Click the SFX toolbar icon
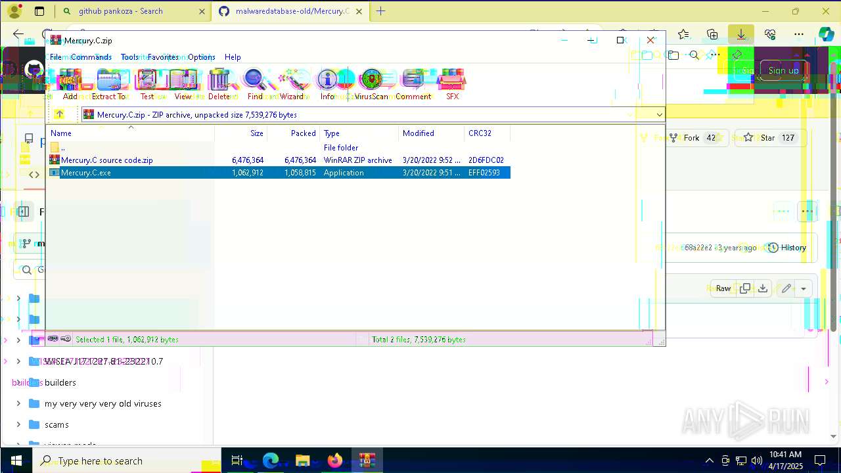841x473 pixels. click(452, 84)
